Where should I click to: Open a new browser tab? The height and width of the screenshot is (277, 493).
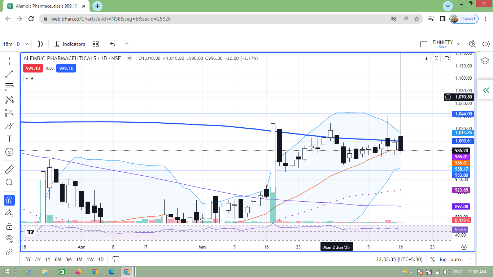97,6
